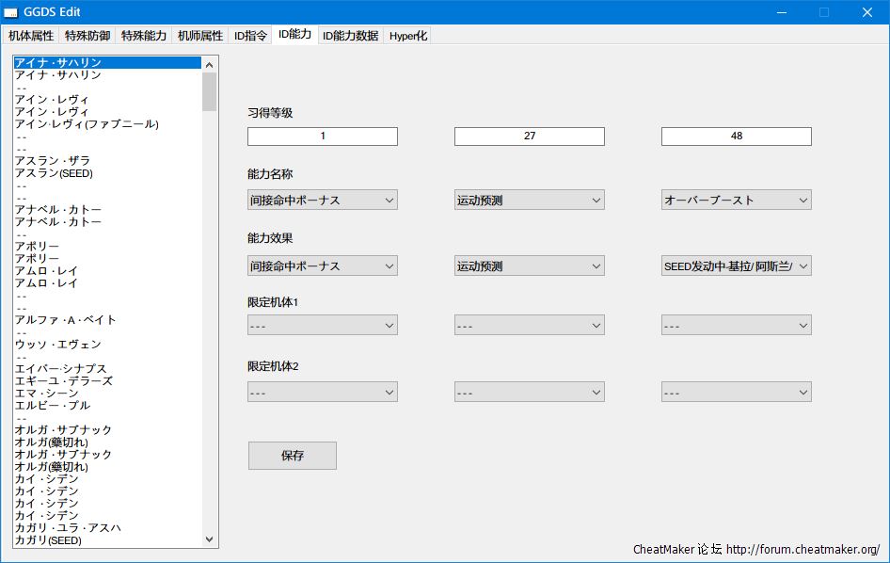Expand the オーバーブースト ability name dropdown
The image size is (890, 563).
point(736,201)
